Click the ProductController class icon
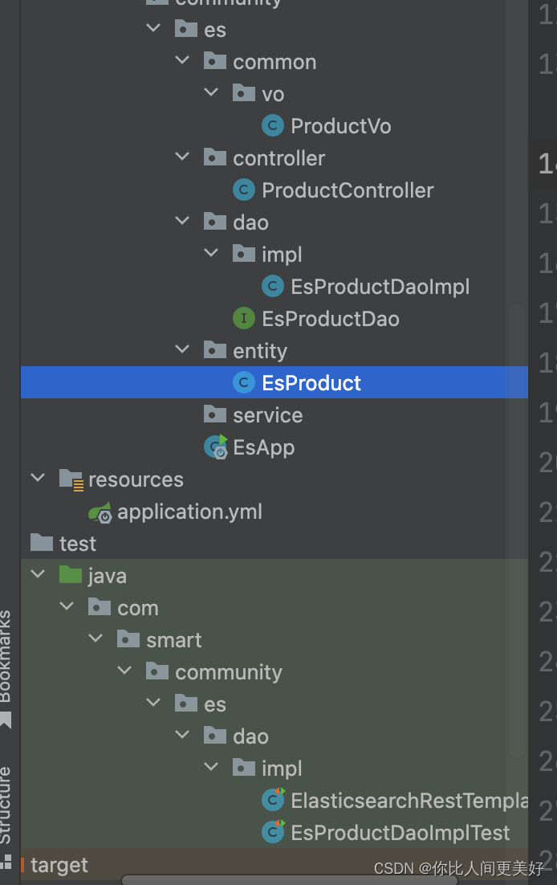Image resolution: width=557 pixels, height=885 pixels. tap(244, 190)
